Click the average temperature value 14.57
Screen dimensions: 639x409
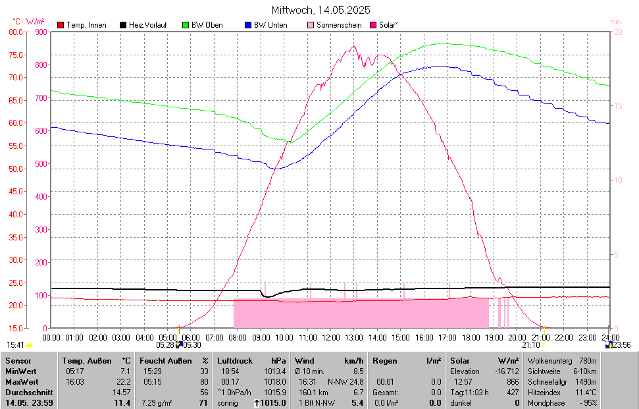point(122,393)
